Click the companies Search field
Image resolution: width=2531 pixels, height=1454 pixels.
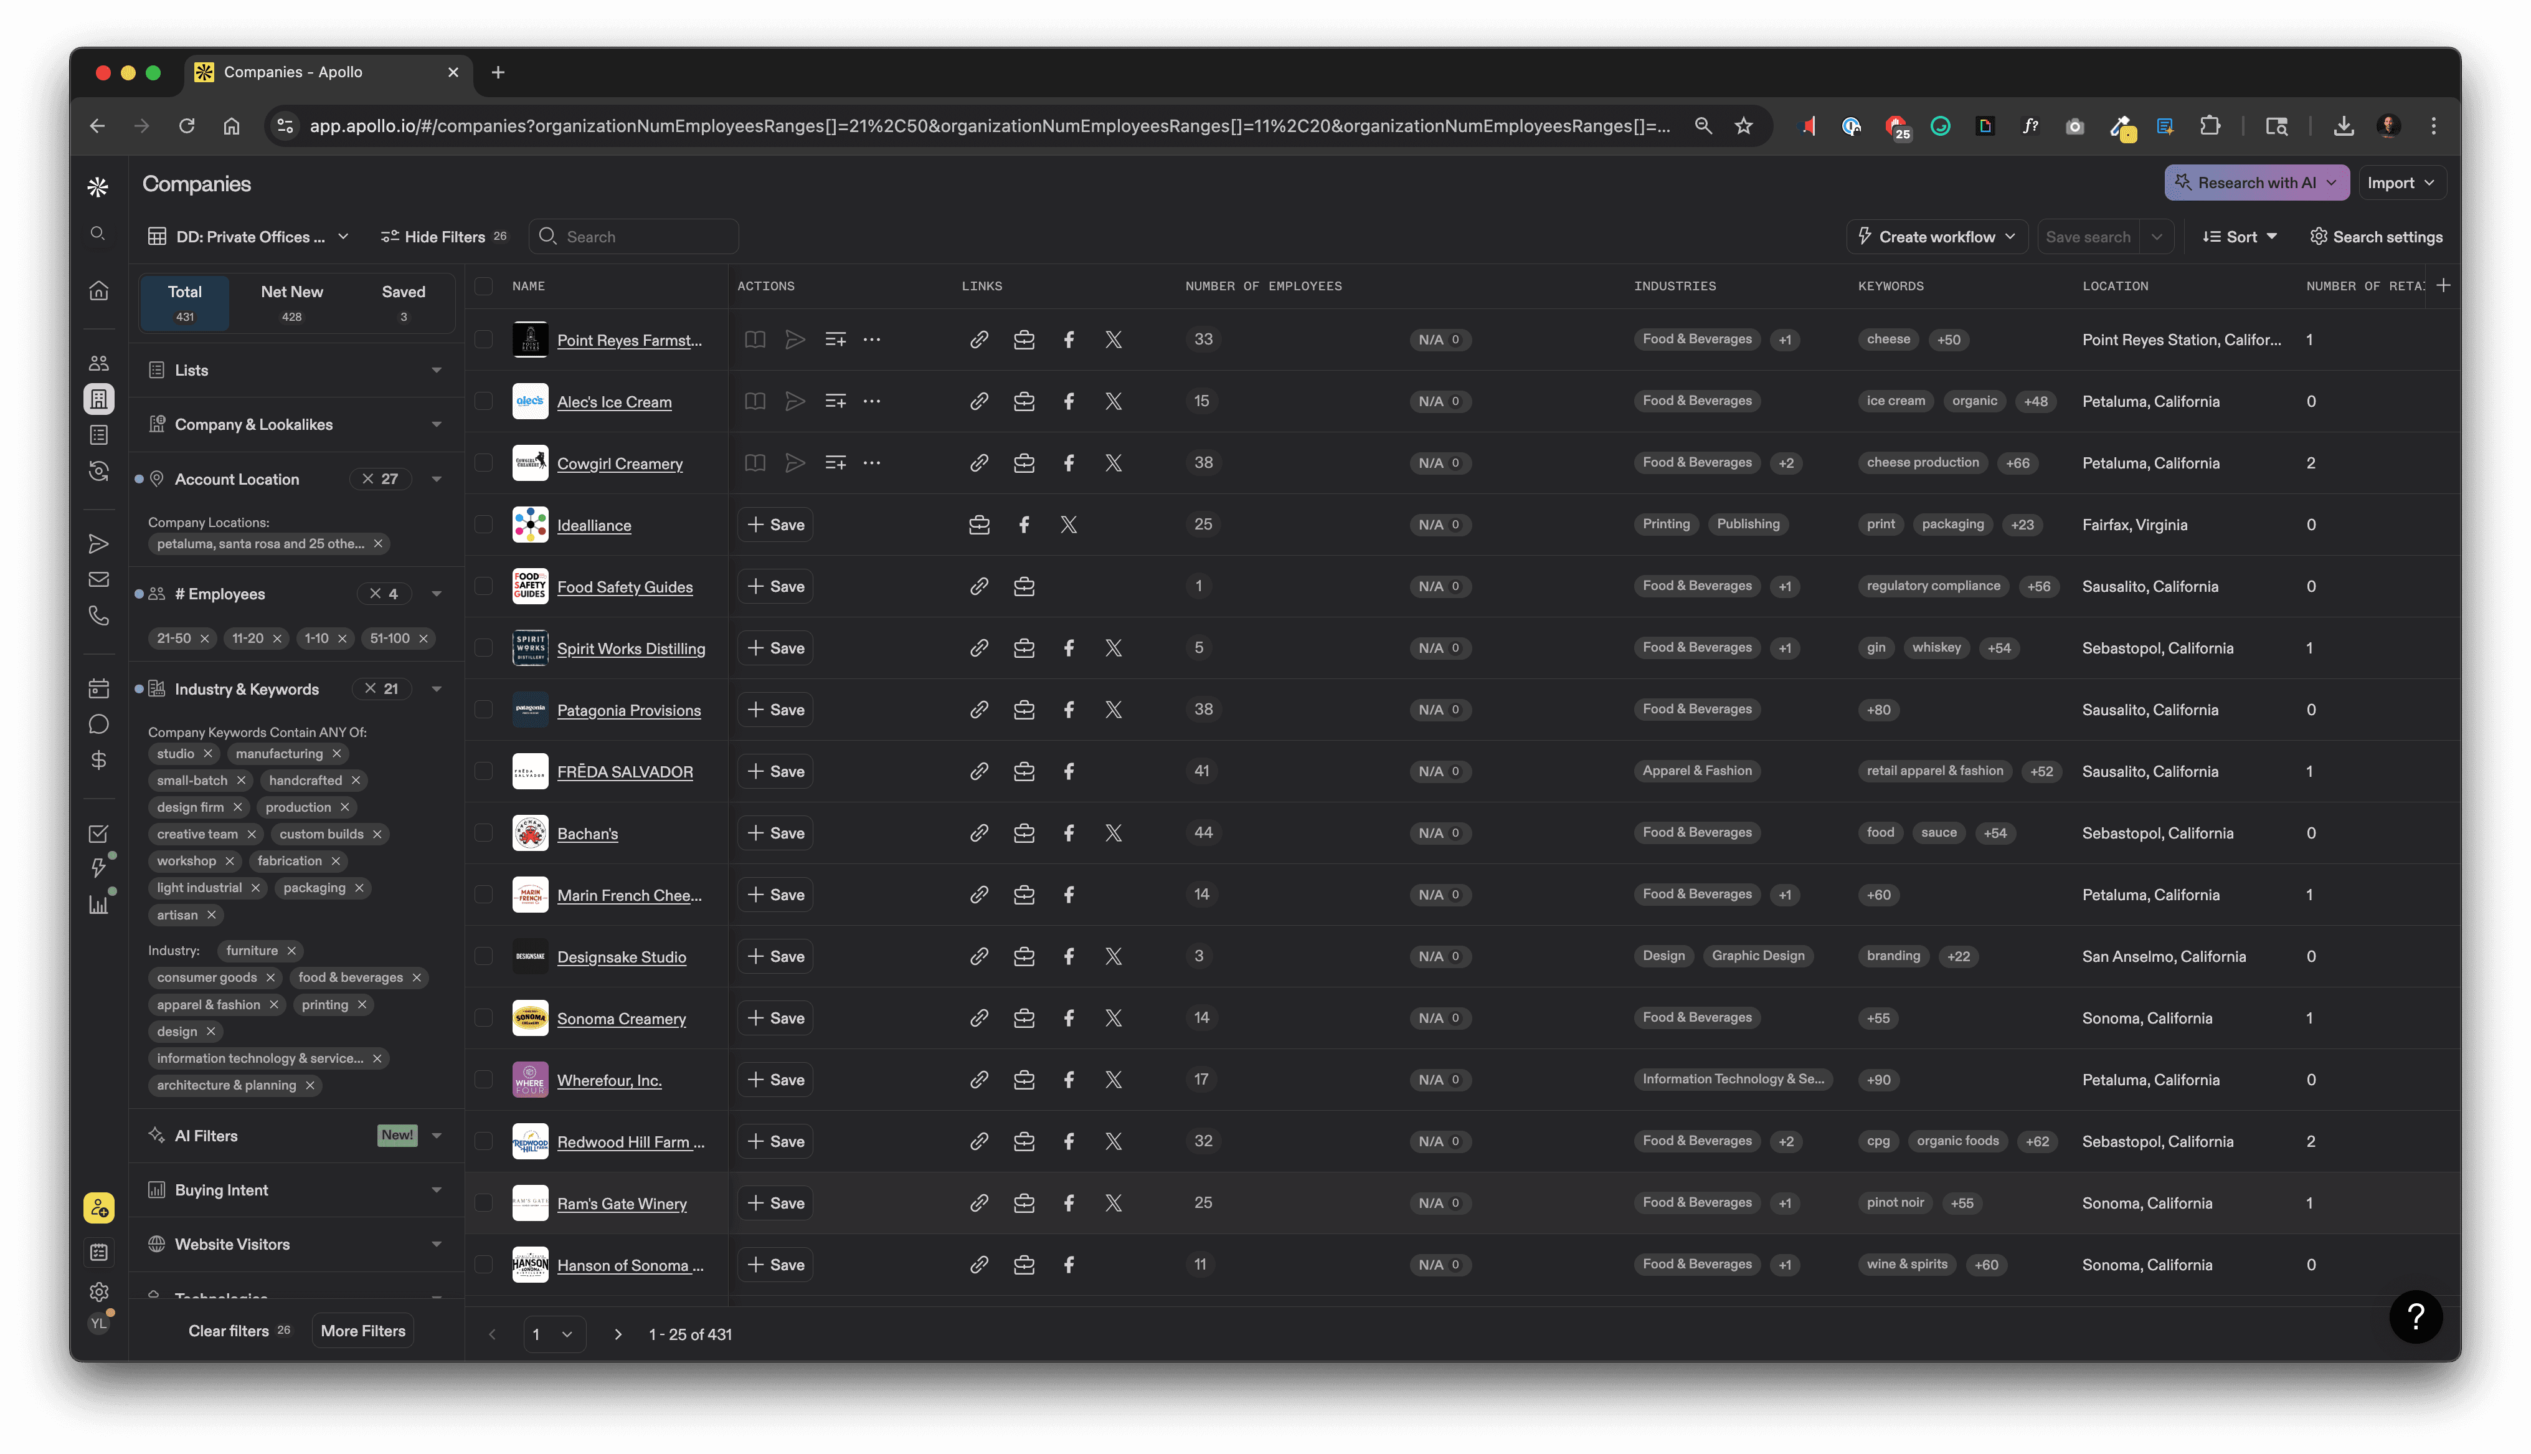634,237
